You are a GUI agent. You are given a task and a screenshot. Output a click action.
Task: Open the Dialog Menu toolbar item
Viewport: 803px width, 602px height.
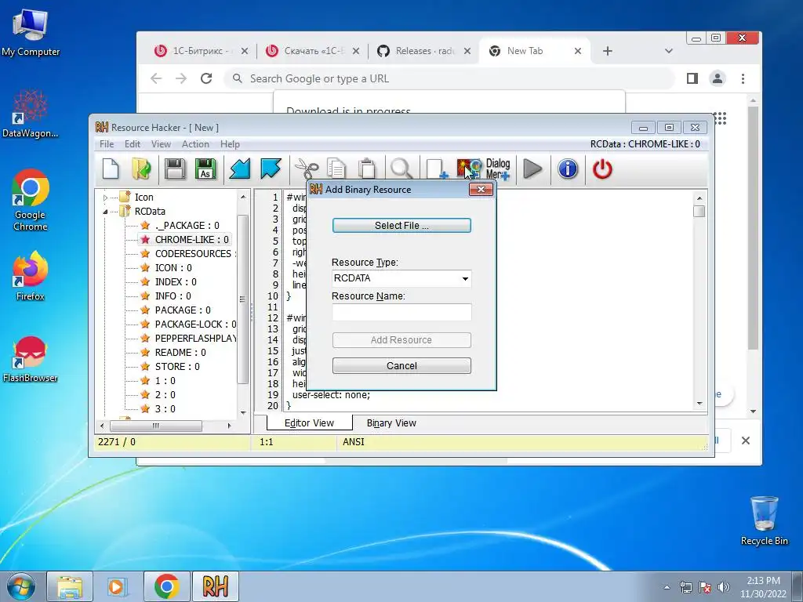[x=498, y=169]
